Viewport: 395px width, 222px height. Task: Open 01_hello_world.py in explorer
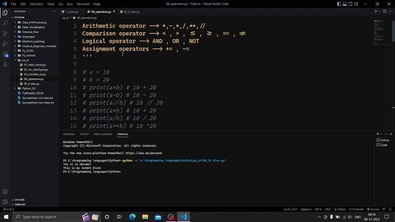click(35, 65)
